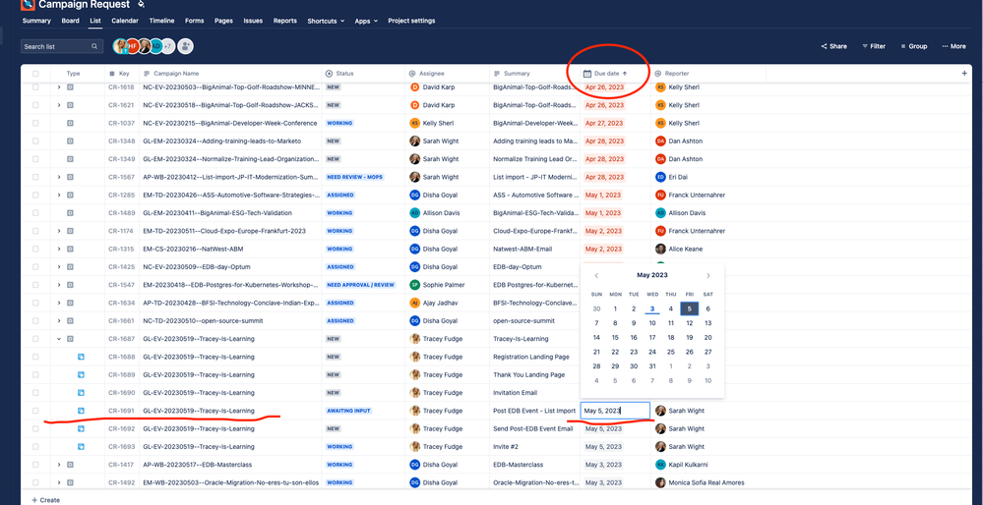983x505 pixels.
Task: Open the Forms tab
Action: 195,21
